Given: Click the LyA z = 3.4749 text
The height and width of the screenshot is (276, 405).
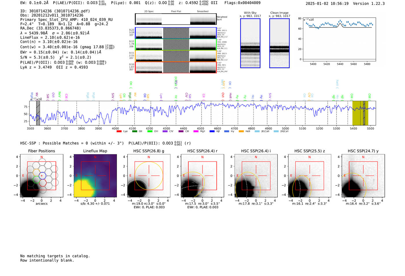Looking at the screenshot, I should click(36, 67).
